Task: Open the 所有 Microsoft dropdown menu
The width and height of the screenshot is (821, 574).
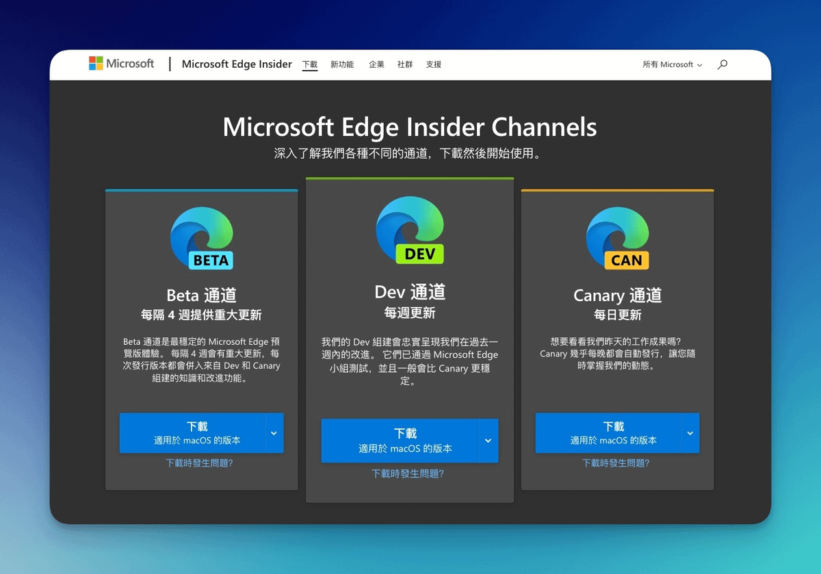Action: point(672,64)
